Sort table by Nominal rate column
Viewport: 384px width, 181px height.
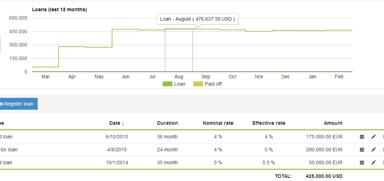218,123
